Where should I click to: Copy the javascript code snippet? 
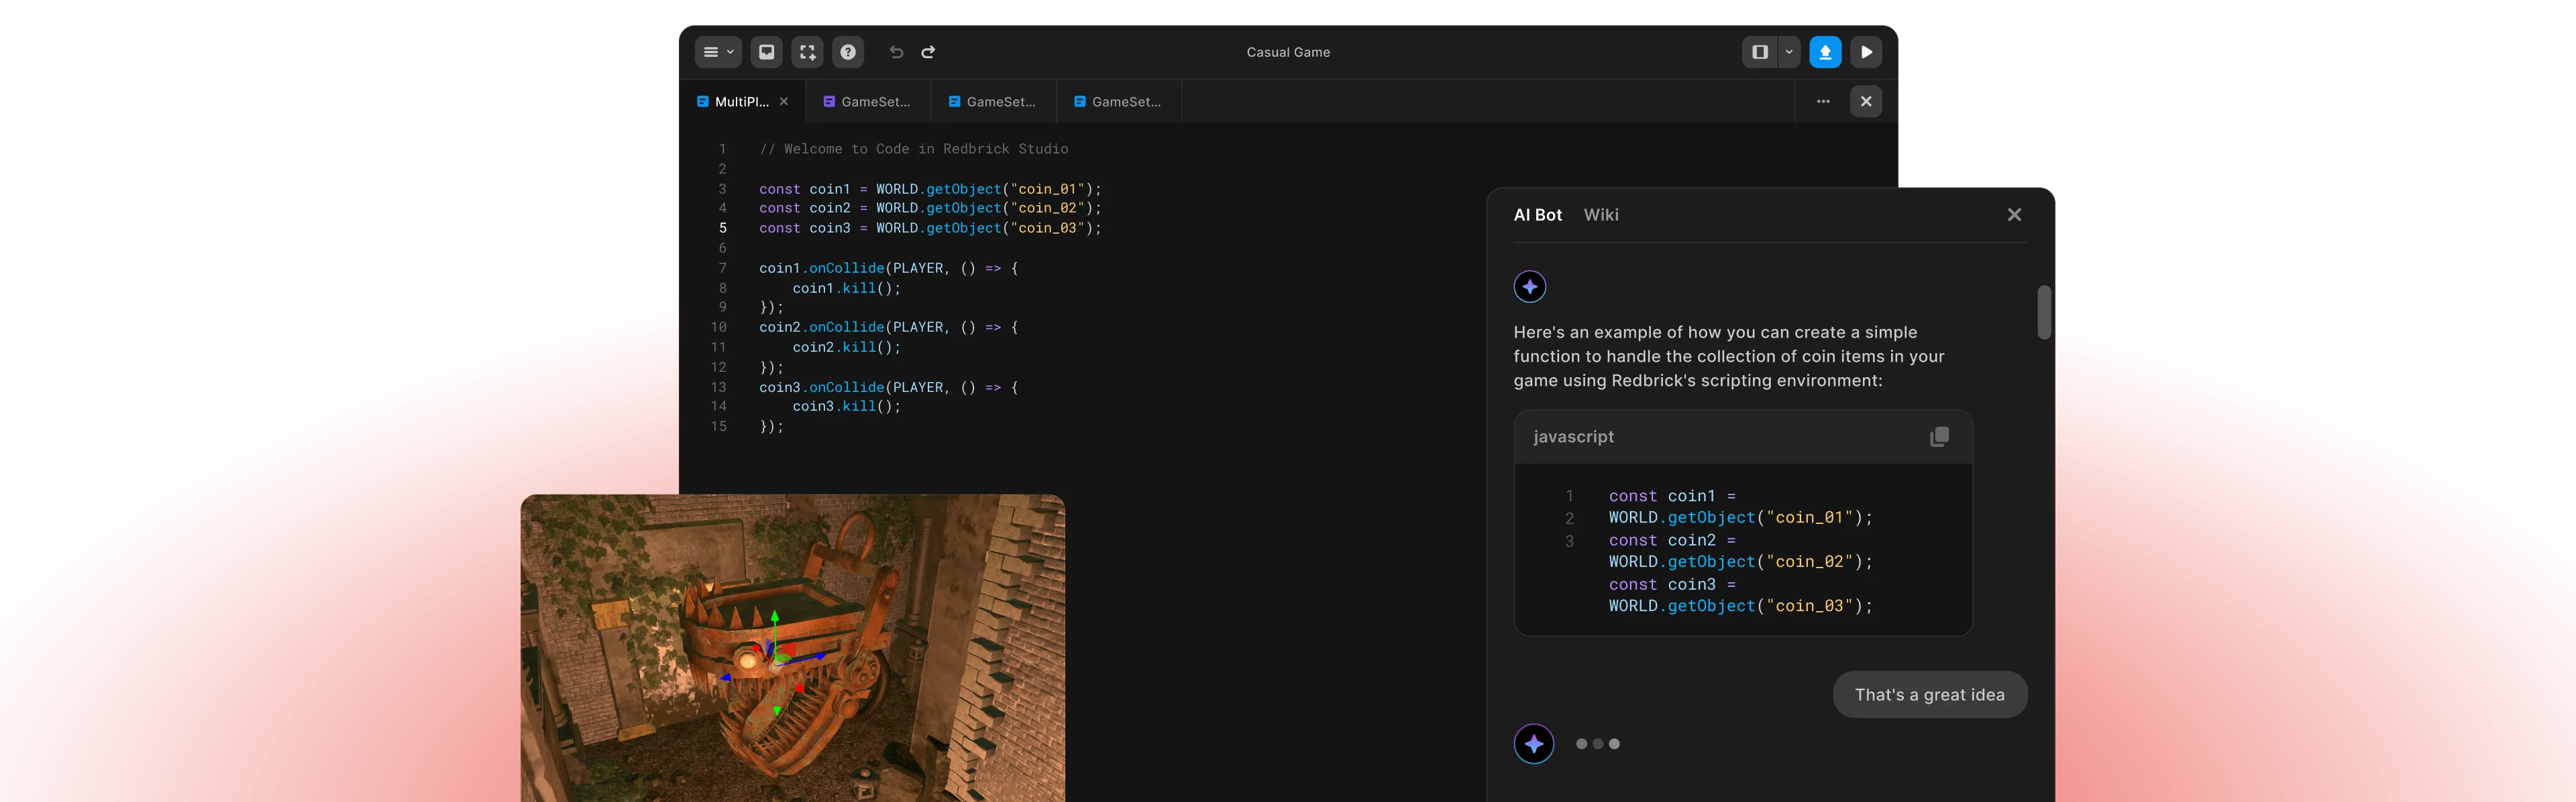click(1939, 436)
